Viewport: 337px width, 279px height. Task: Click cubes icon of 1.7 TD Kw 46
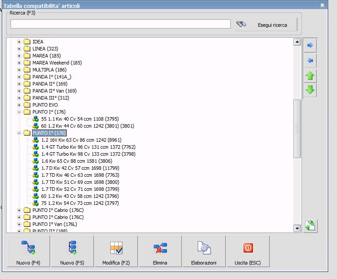tap(36, 175)
